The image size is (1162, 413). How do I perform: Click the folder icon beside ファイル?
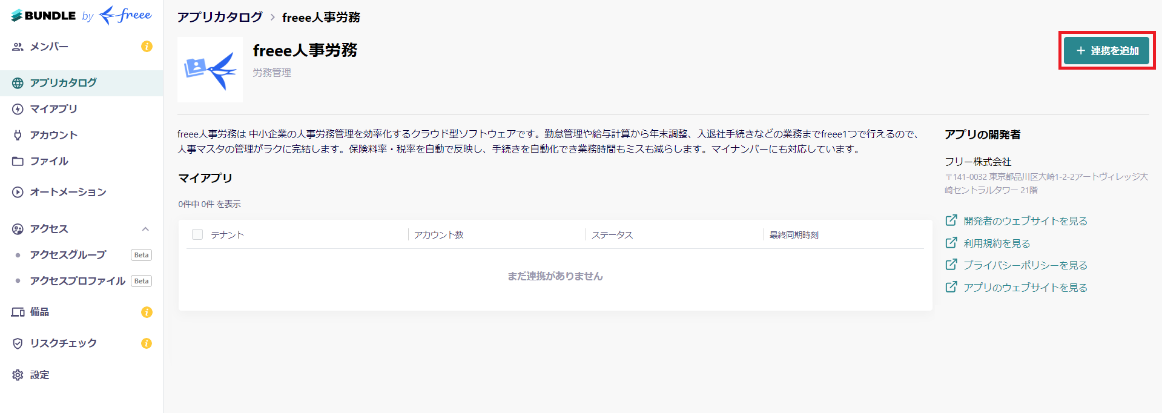pyautogui.click(x=18, y=161)
